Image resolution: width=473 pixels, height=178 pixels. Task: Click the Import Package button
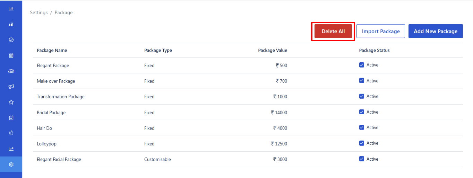click(381, 31)
